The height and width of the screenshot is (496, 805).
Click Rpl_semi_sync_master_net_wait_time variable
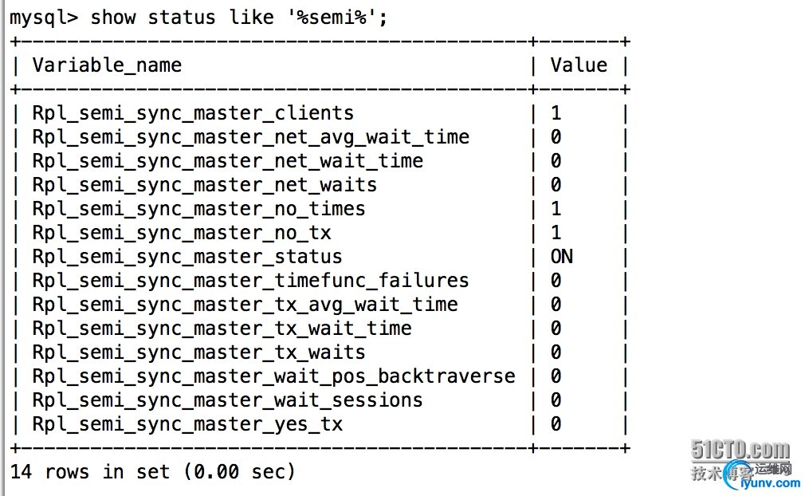[227, 161]
